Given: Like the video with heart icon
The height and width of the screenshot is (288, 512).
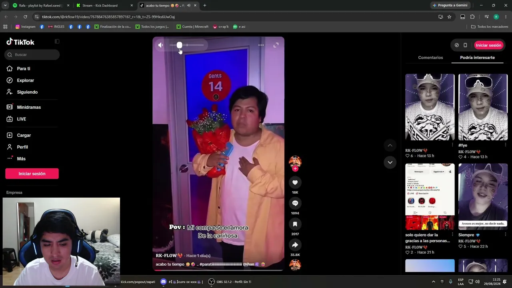Looking at the screenshot, I should click(x=295, y=182).
